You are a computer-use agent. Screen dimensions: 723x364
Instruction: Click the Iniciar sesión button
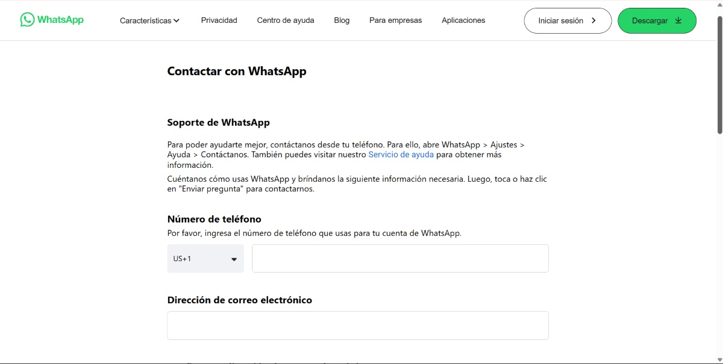(568, 20)
